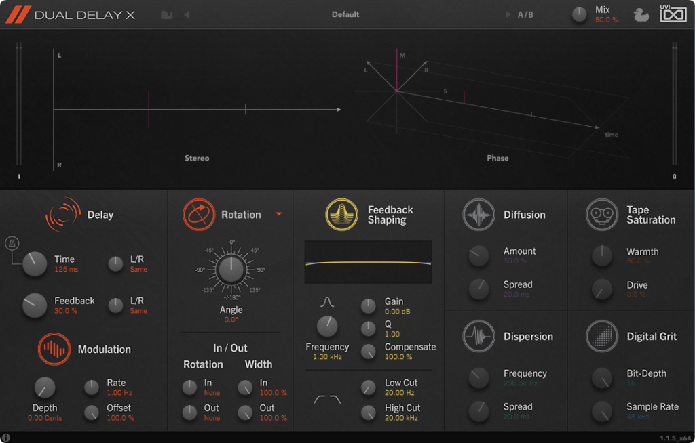Click the Mix knob
The width and height of the screenshot is (695, 443).
point(579,15)
